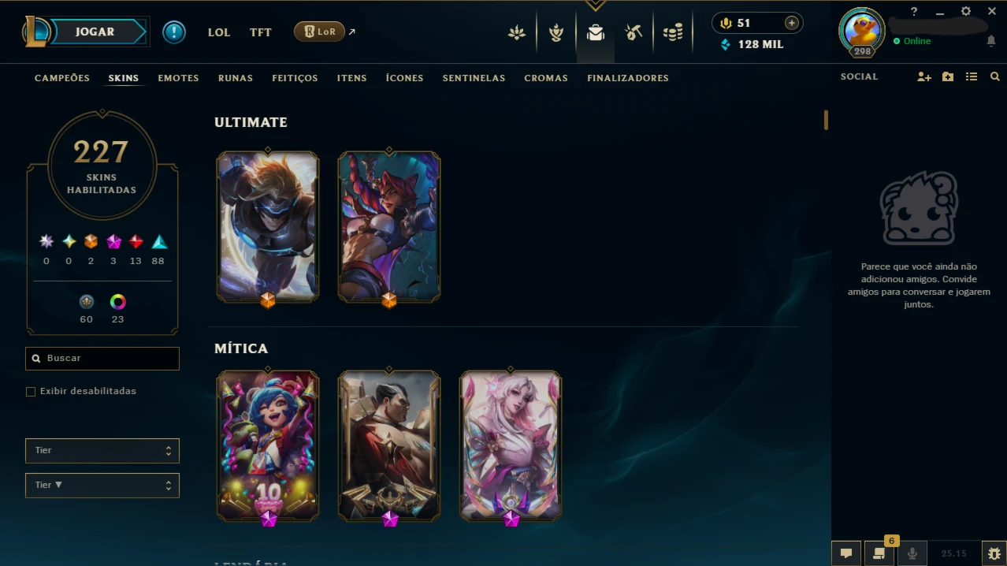The height and width of the screenshot is (566, 1007).
Task: Click the skins list scrollbar handle
Action: [x=826, y=120]
